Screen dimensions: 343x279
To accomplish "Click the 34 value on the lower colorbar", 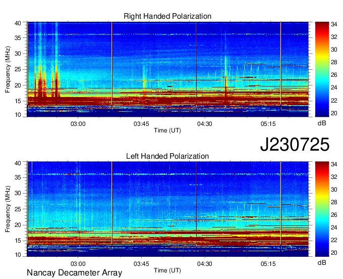I will pyautogui.click(x=334, y=164).
